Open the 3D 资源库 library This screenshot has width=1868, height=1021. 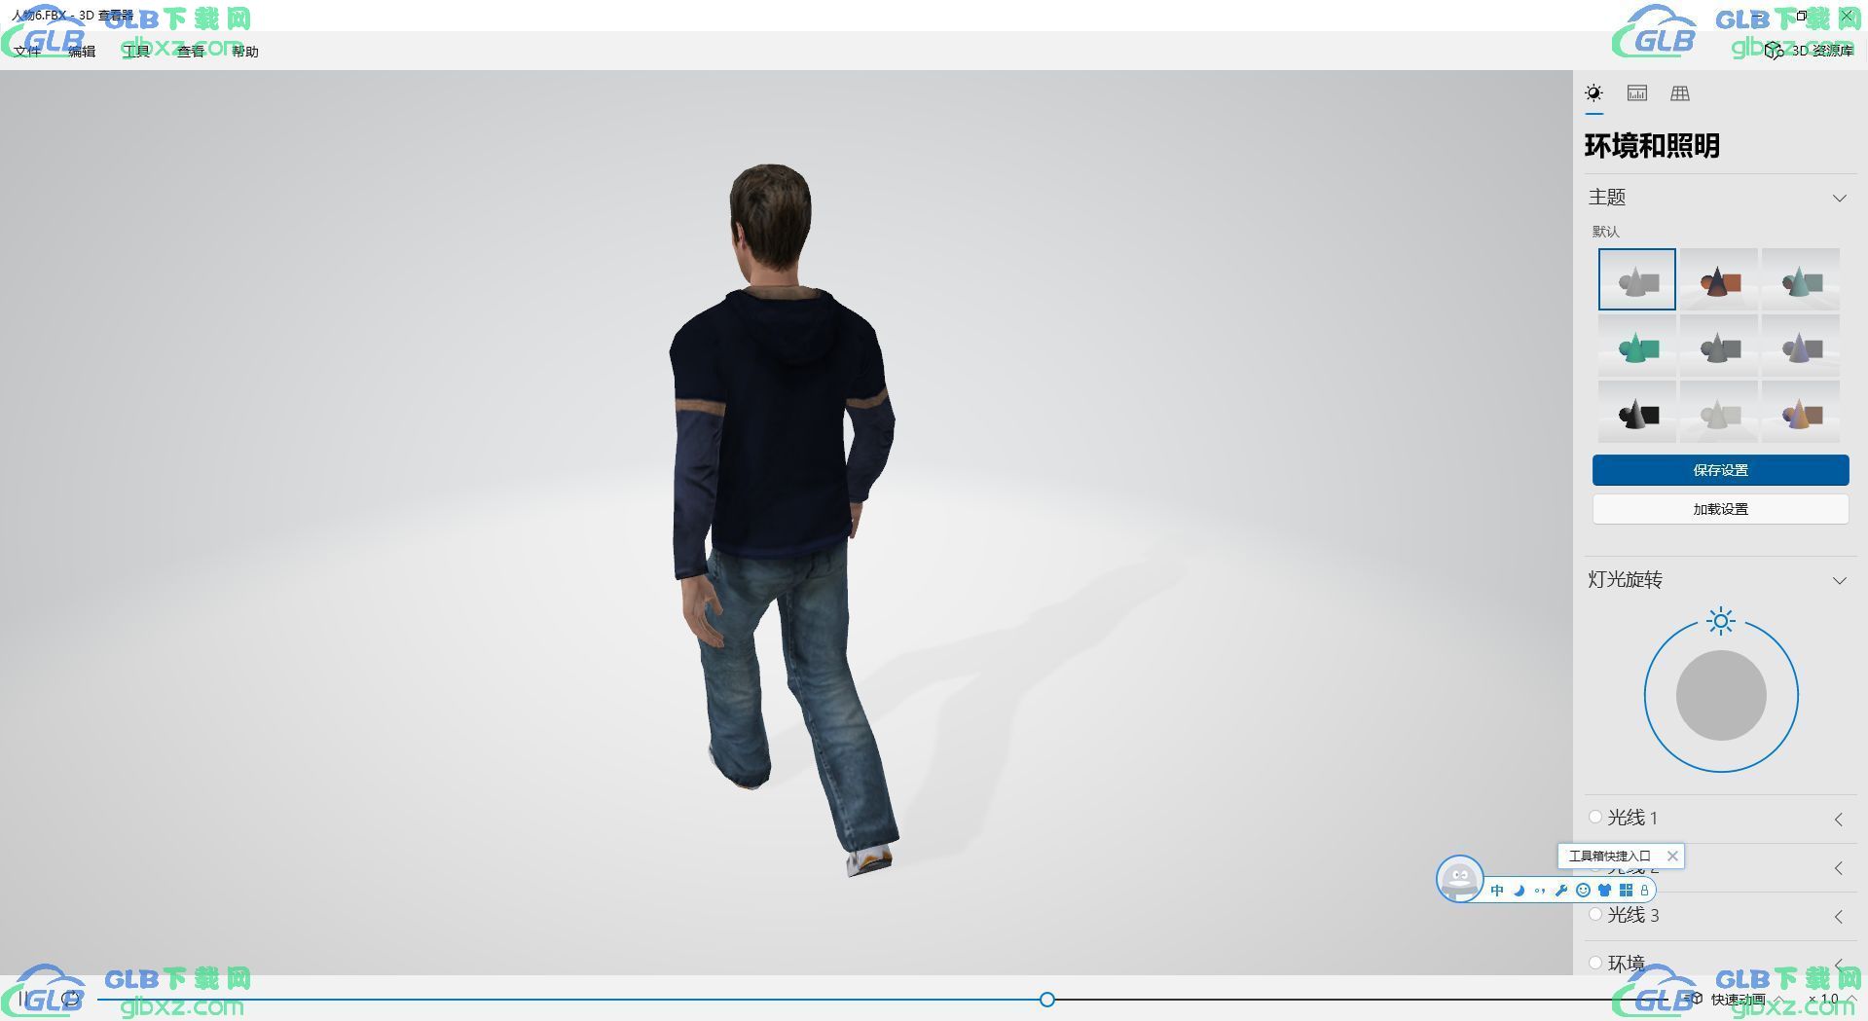point(1811,51)
